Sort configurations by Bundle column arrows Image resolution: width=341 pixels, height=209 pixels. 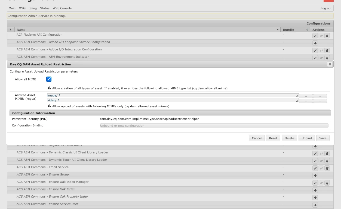307,30
